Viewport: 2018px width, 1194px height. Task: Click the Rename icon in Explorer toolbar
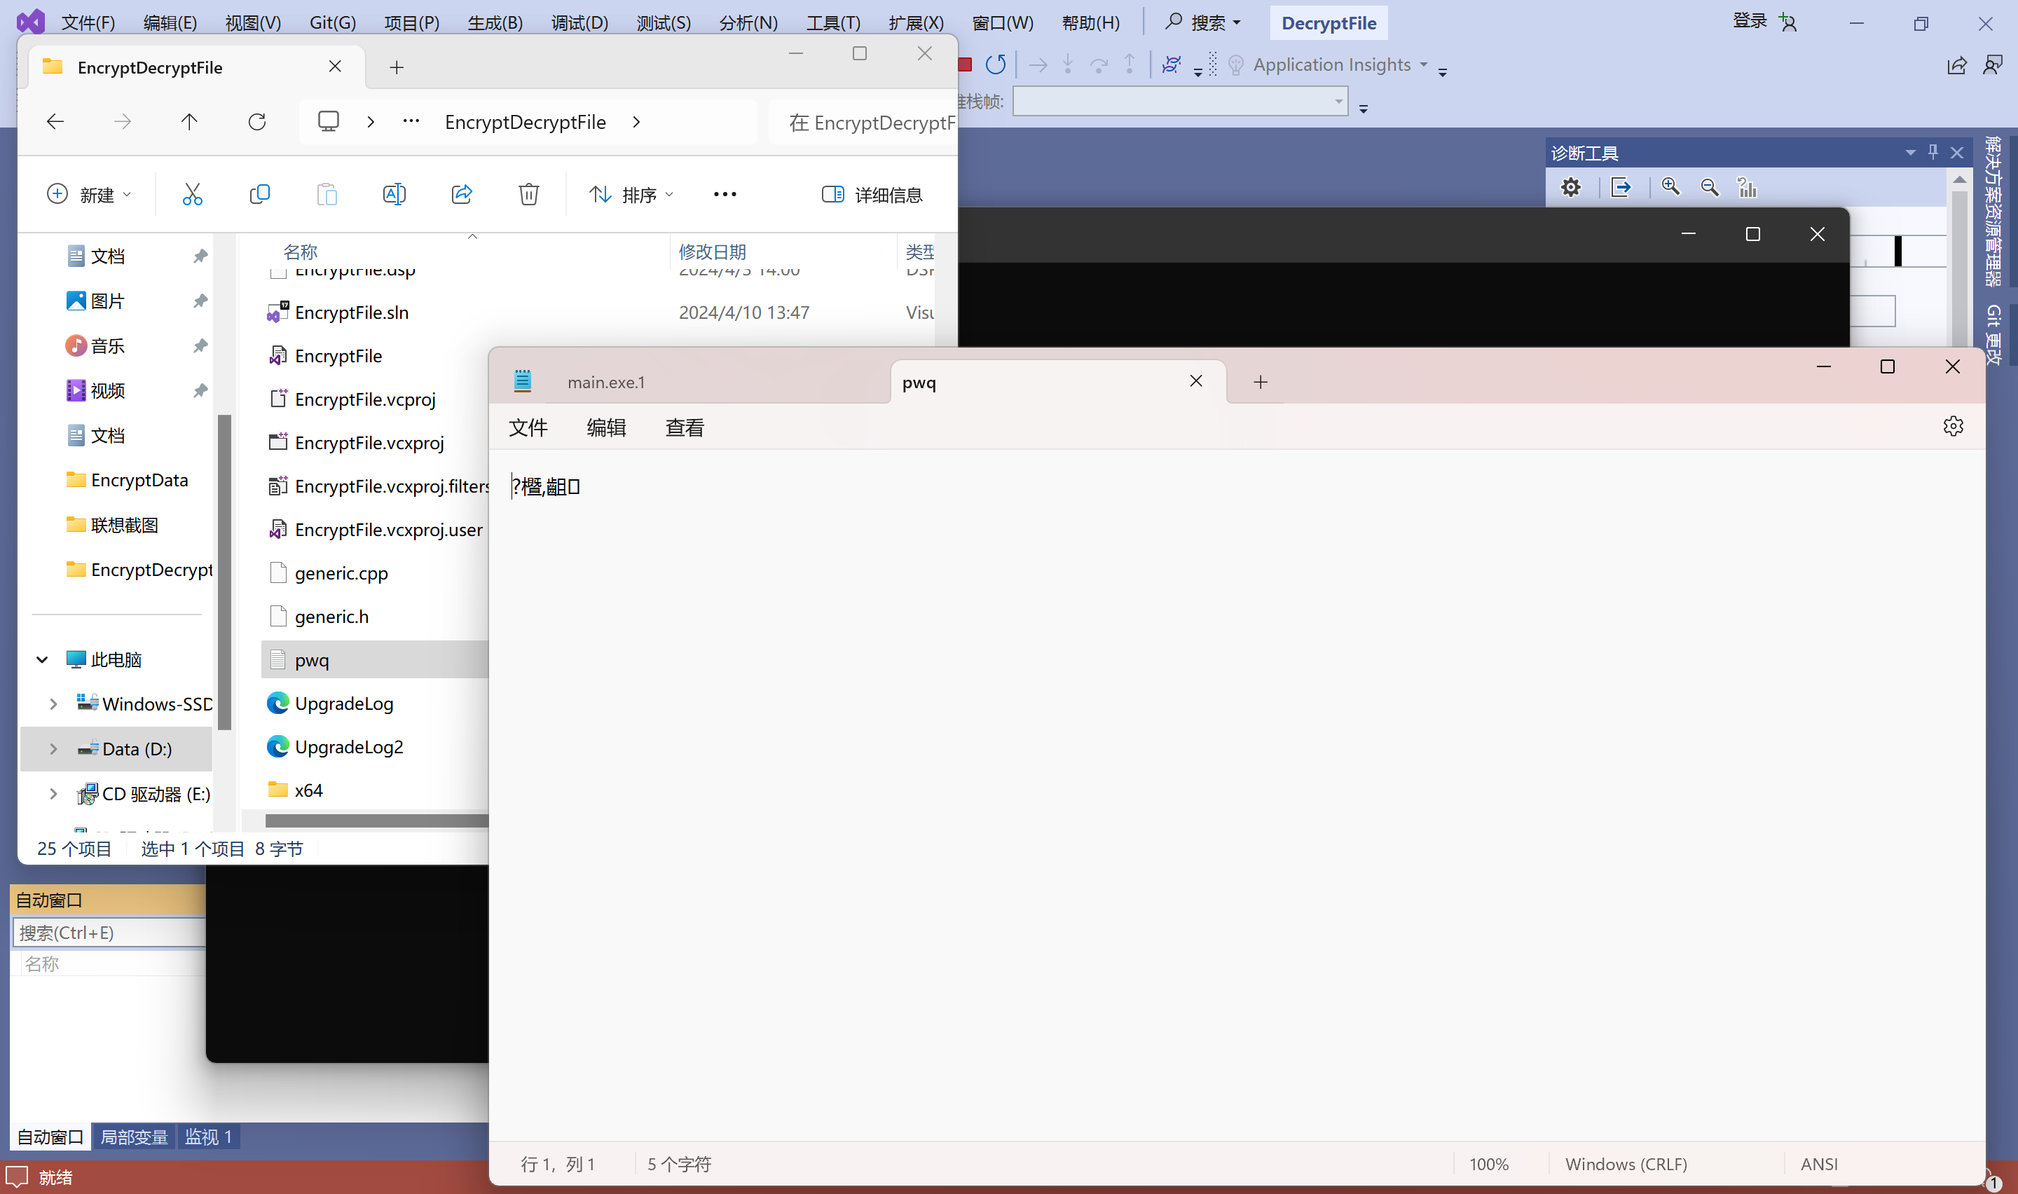tap(394, 194)
